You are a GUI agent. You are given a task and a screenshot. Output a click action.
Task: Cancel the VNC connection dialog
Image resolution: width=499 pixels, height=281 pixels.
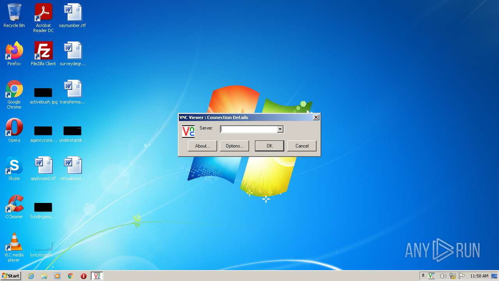(302, 146)
